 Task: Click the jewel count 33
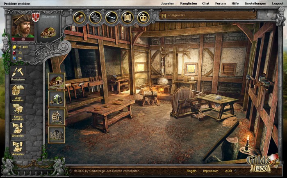tap(20, 53)
